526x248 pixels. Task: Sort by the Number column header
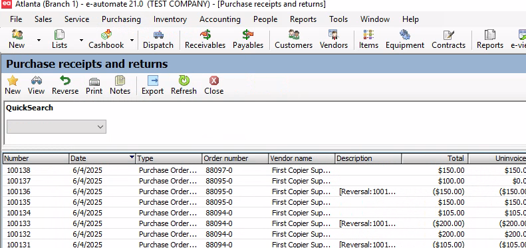coord(36,158)
